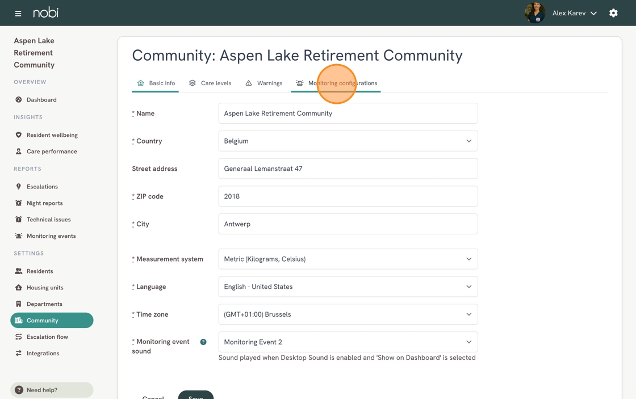Click the Street address input field
Screen dimensions: 636x399
tap(348, 169)
